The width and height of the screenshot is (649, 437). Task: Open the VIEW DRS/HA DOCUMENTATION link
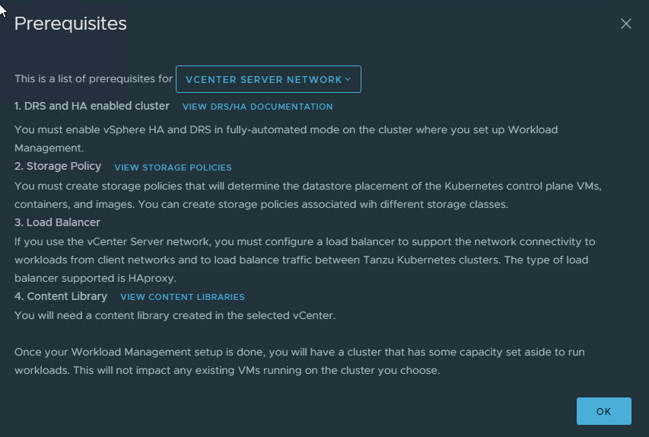[x=257, y=107]
